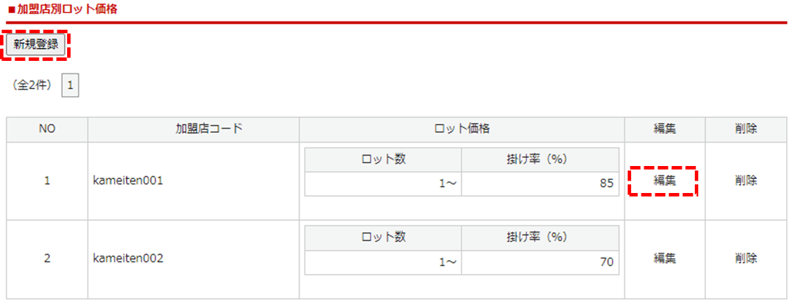The width and height of the screenshot is (791, 303).
Task: Click the 加盟店コード column header
Action: (x=193, y=129)
